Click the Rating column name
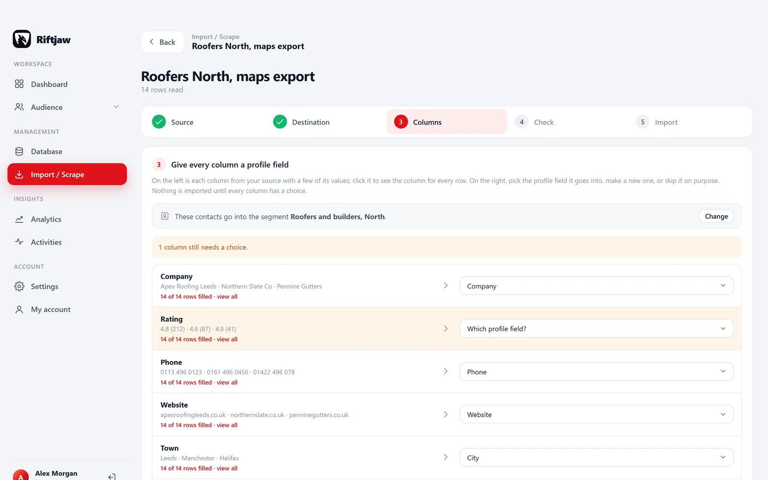The height and width of the screenshot is (480, 768). coord(171,319)
